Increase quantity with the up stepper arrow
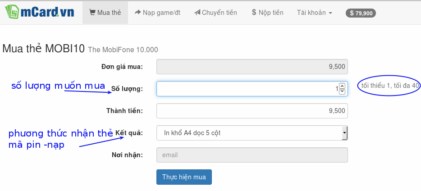 point(342,86)
